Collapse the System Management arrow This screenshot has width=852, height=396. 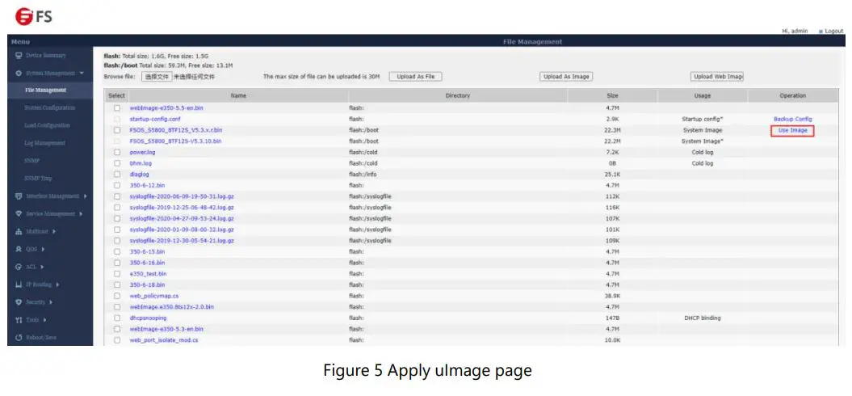click(82, 73)
